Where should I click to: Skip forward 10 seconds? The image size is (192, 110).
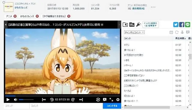pos(73,100)
